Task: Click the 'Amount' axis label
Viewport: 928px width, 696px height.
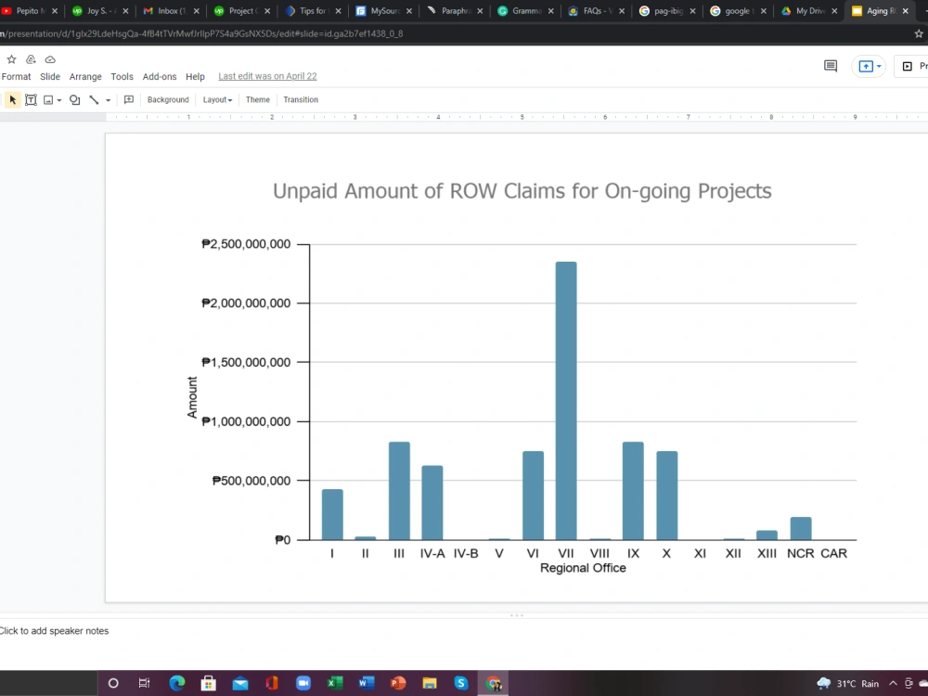Action: (x=192, y=397)
